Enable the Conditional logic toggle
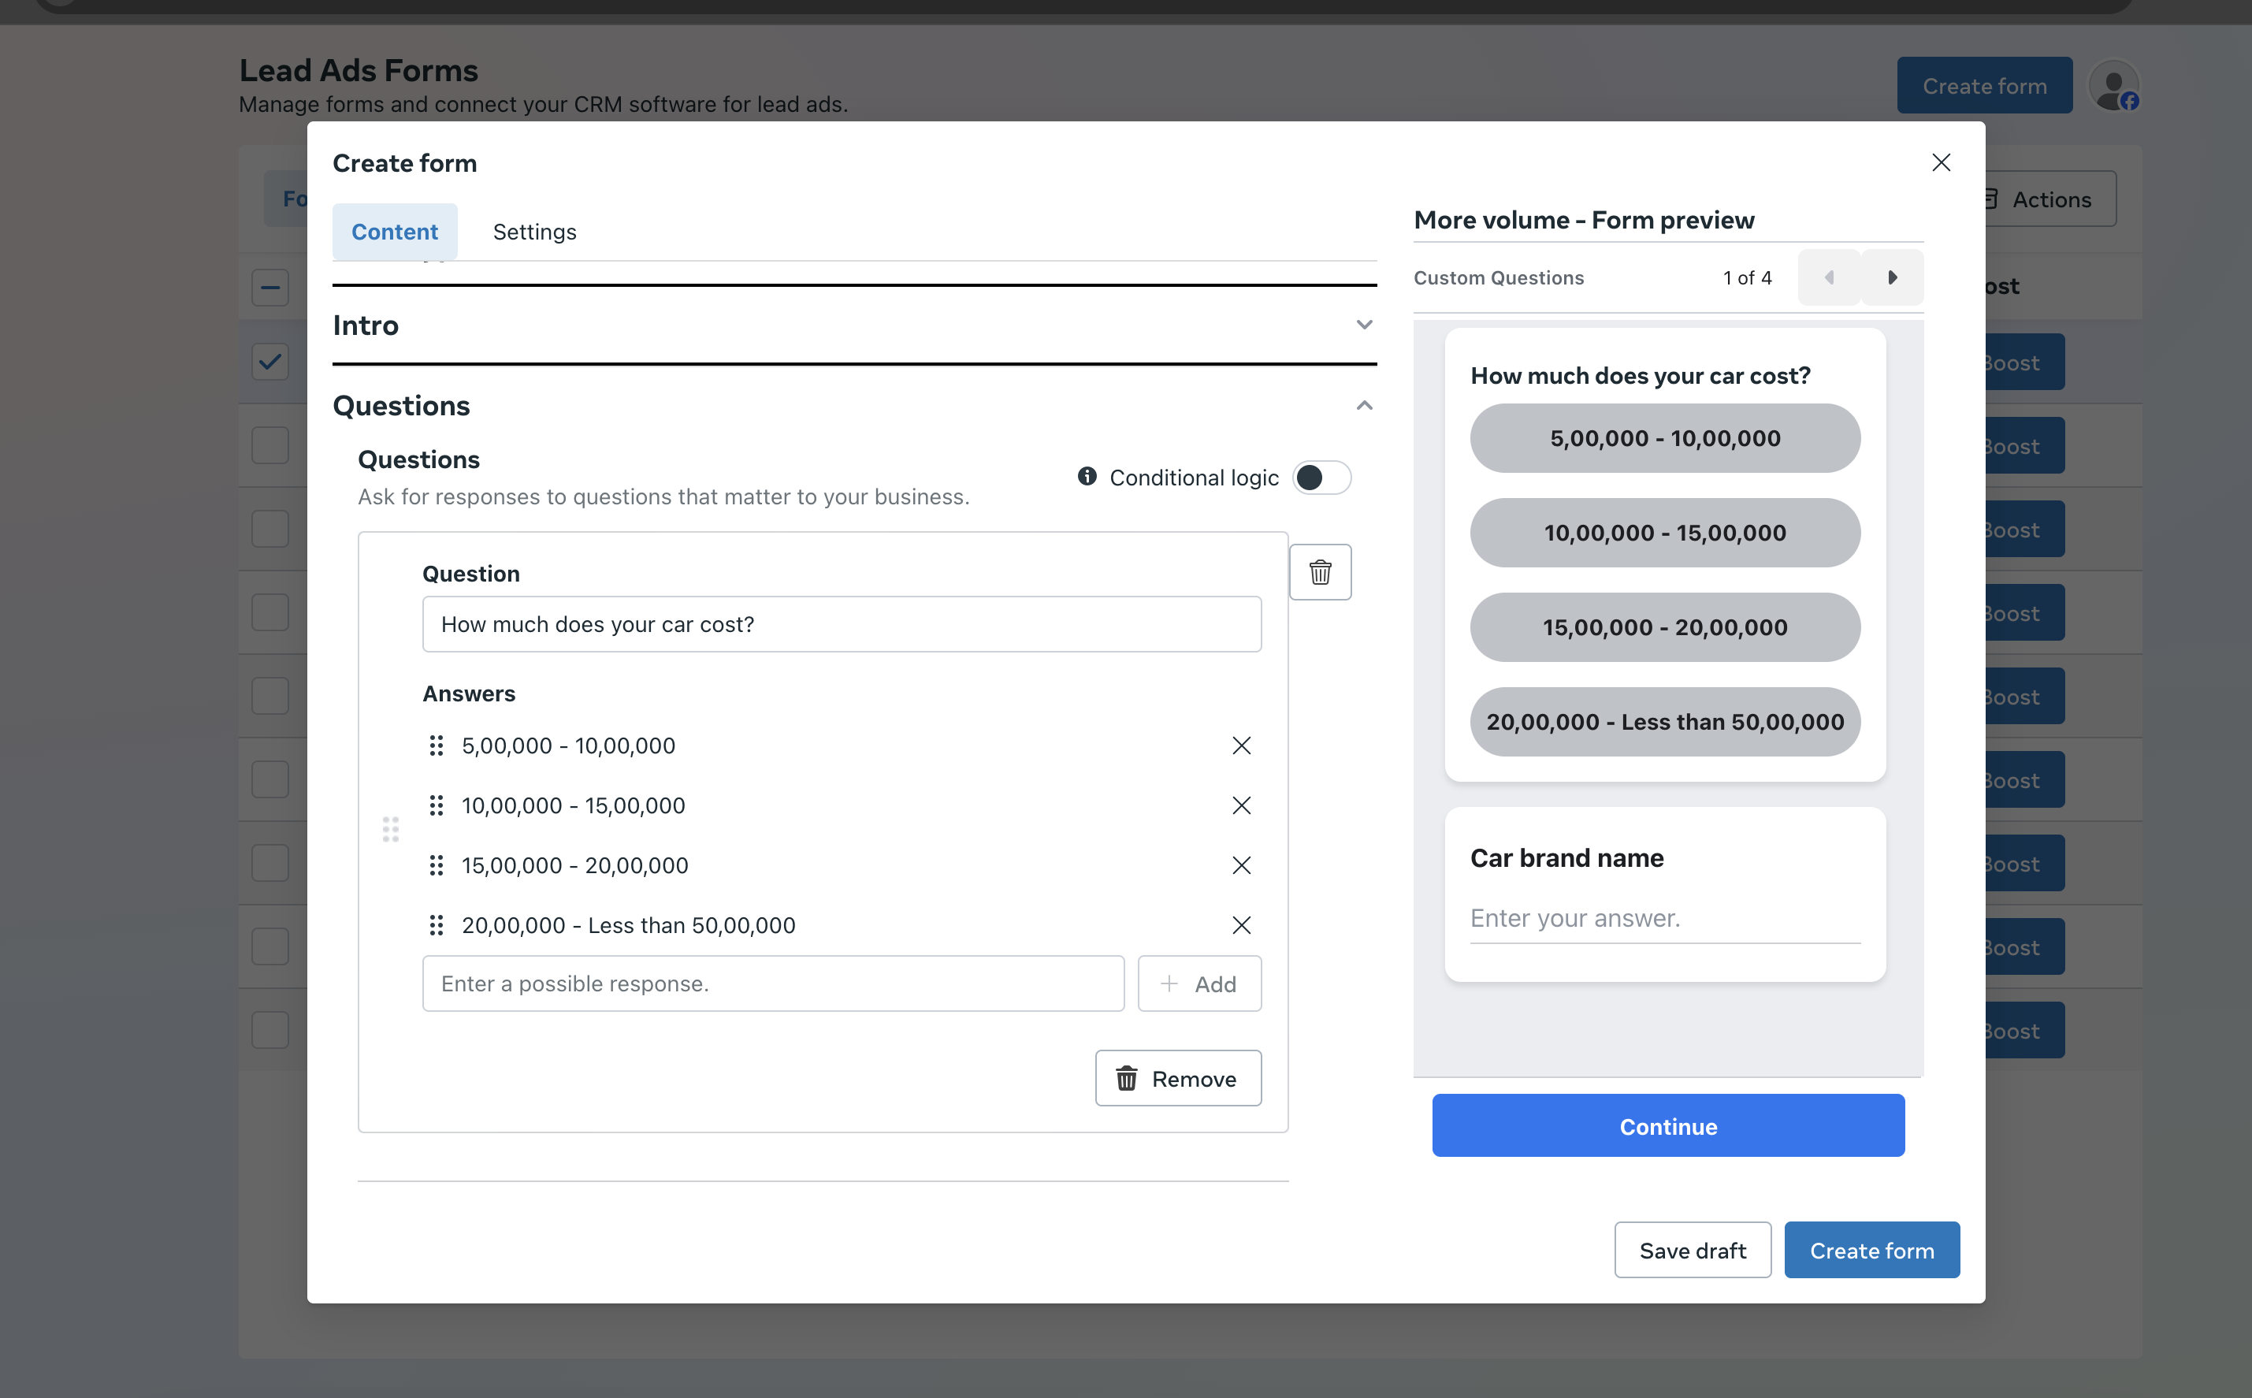 click(x=1321, y=477)
